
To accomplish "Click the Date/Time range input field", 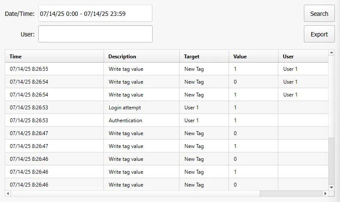I will pos(95,13).
